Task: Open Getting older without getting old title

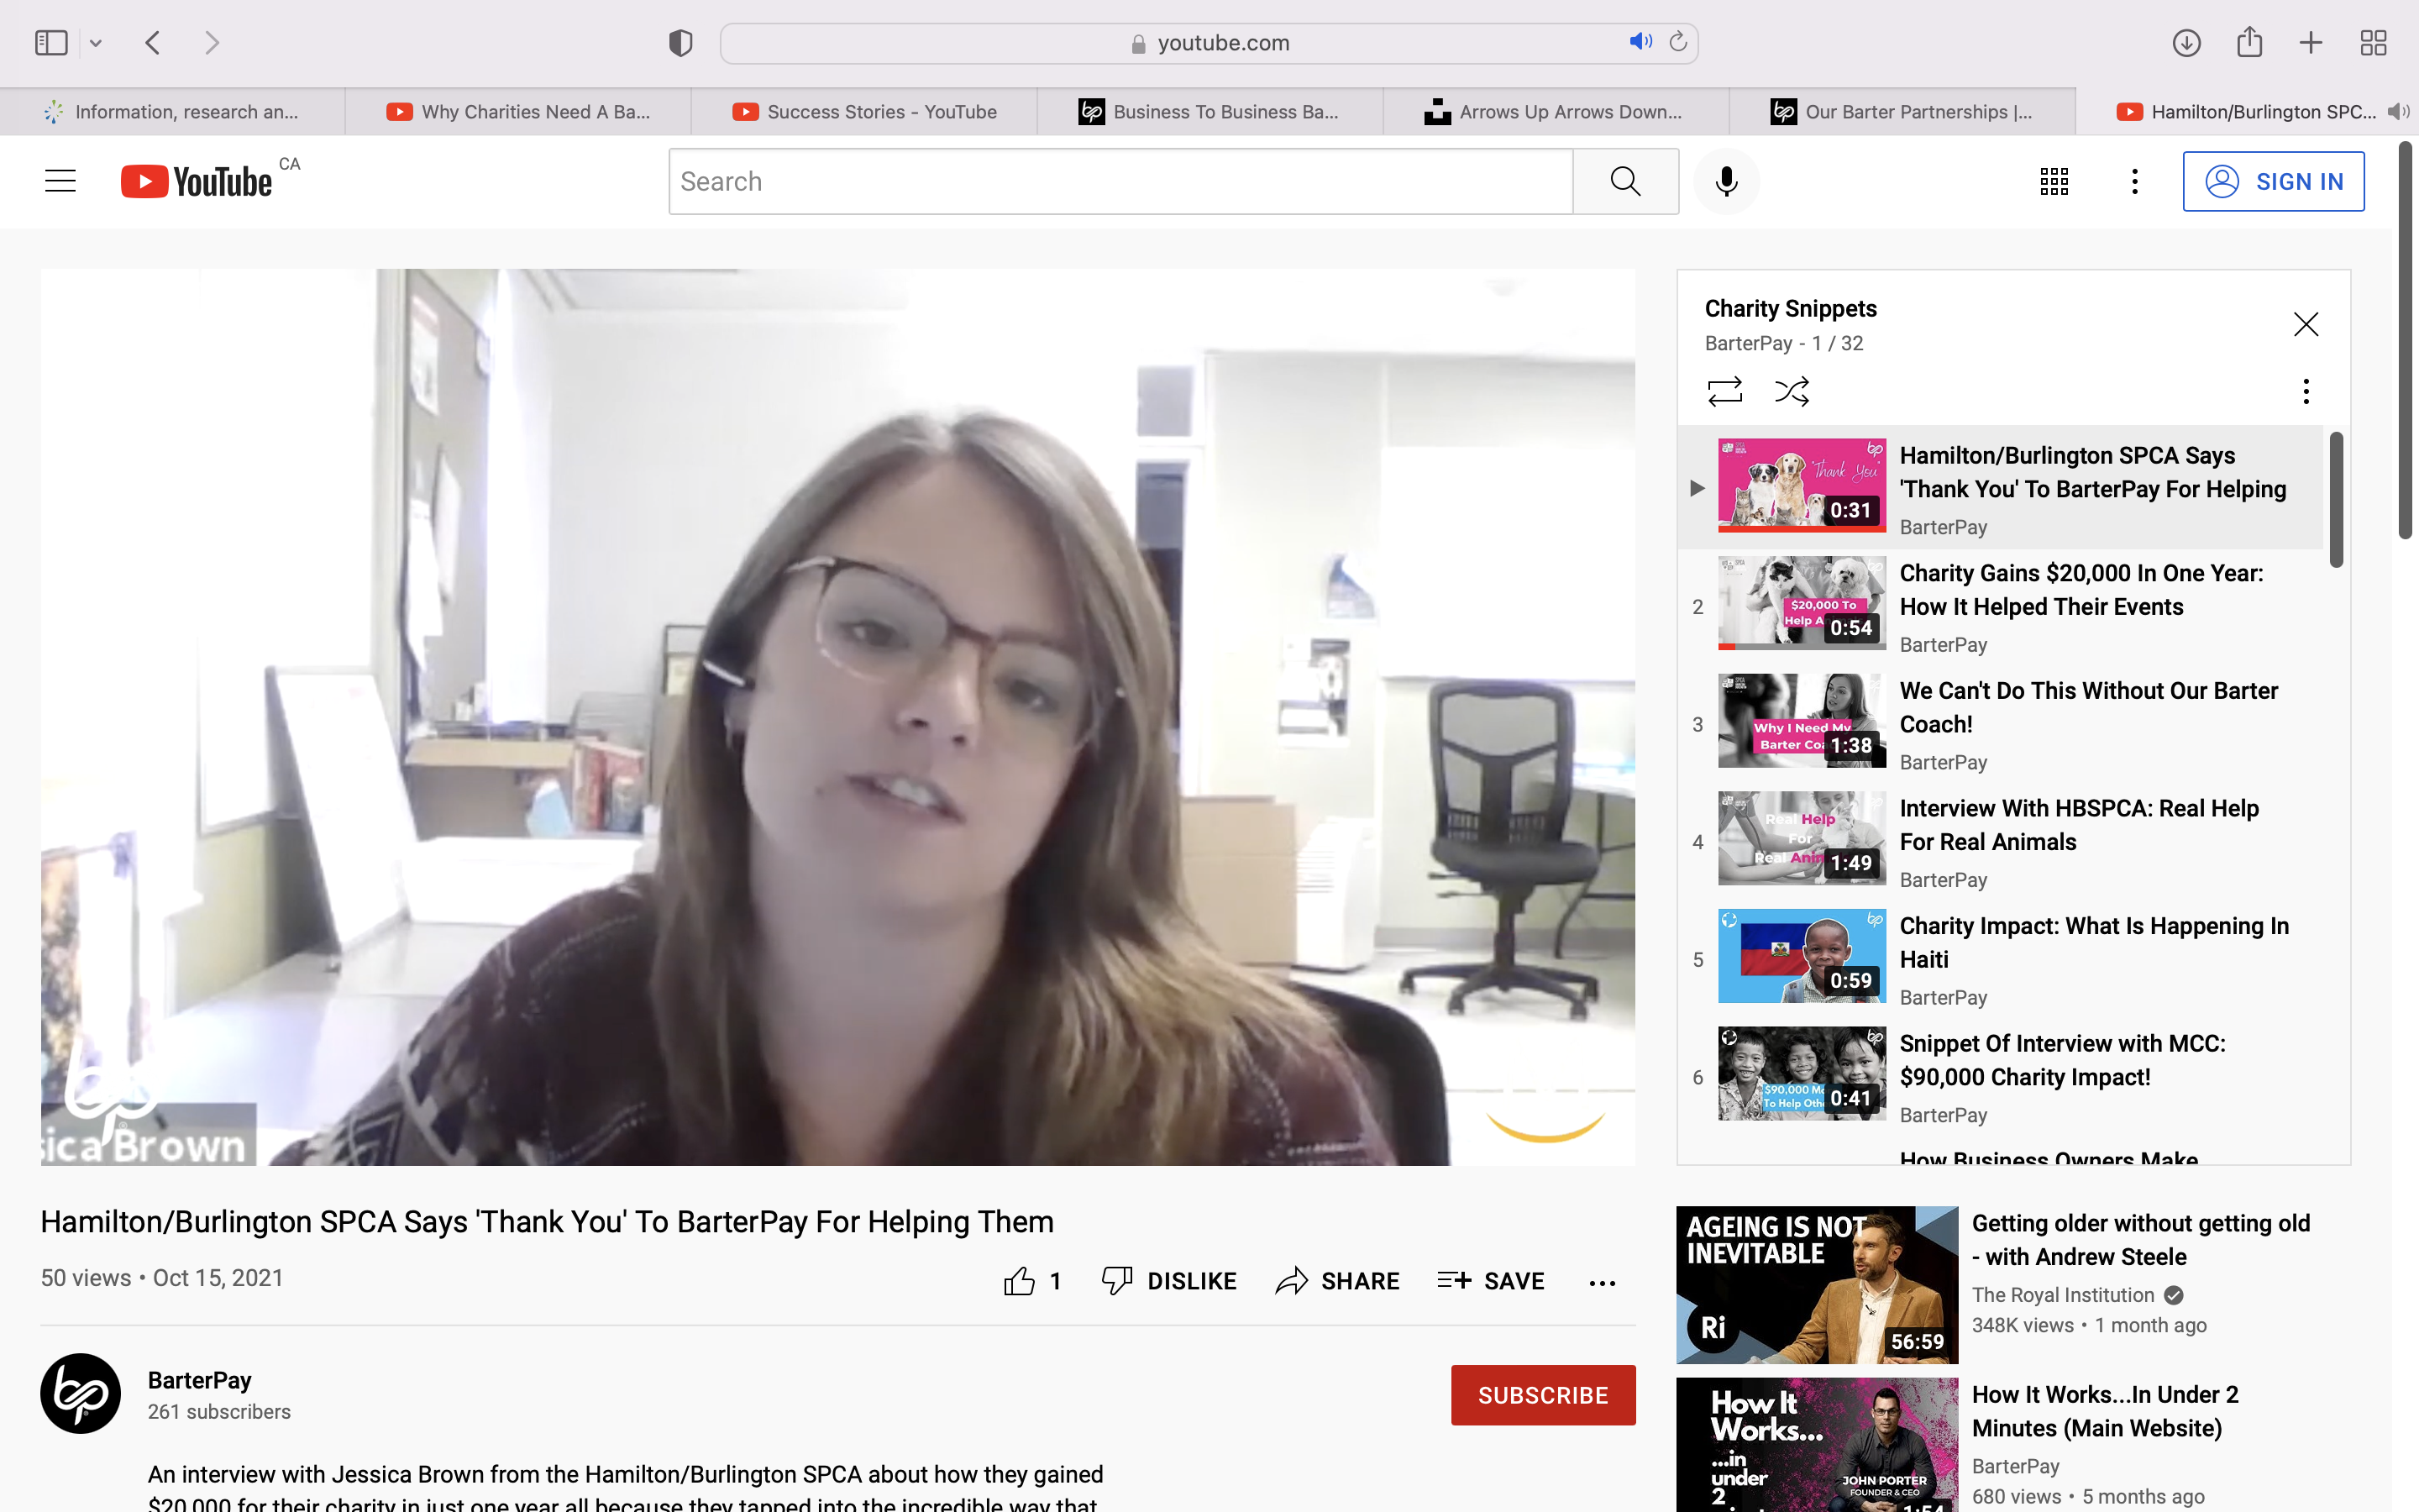Action: pos(2141,1240)
